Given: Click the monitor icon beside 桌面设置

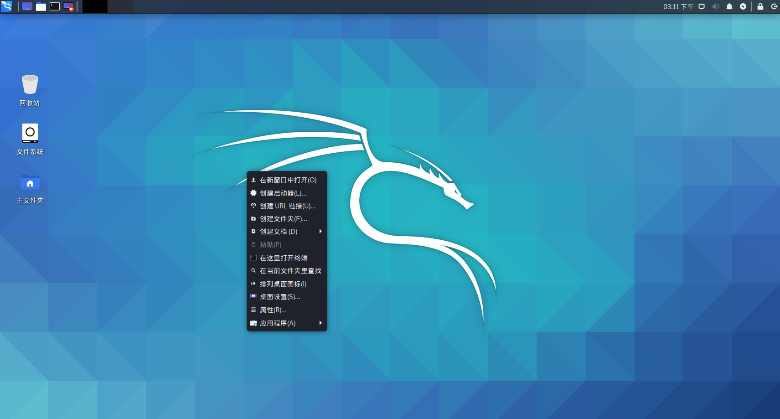Looking at the screenshot, I should click(x=253, y=296).
